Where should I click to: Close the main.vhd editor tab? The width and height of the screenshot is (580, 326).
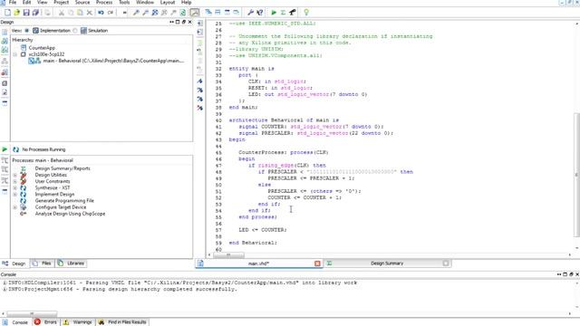317,264
